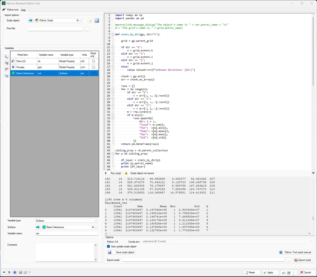Open the Script object dropdown arrow

click(81, 21)
